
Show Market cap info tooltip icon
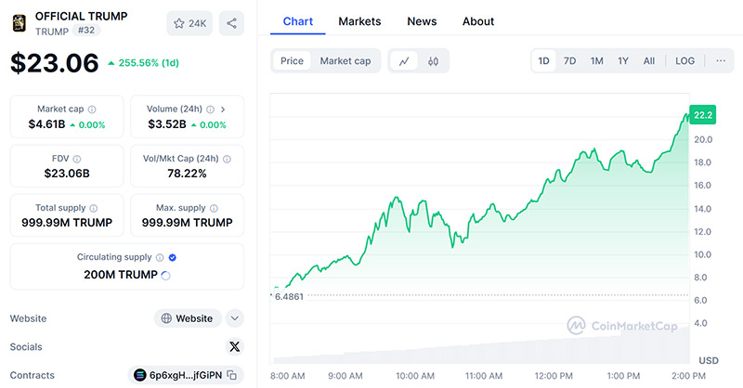92,110
